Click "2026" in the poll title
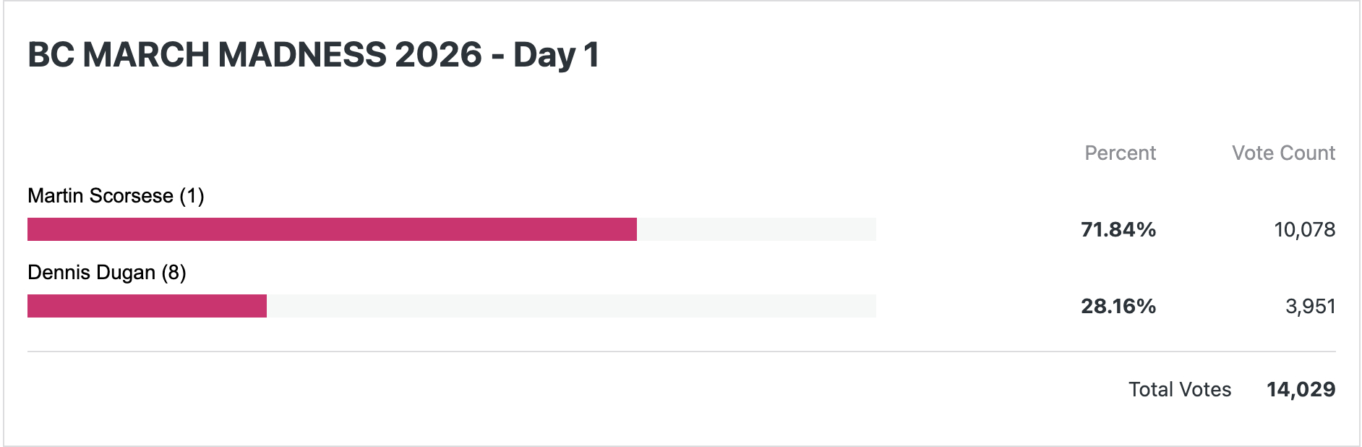The height and width of the screenshot is (447, 1362). pos(438,55)
